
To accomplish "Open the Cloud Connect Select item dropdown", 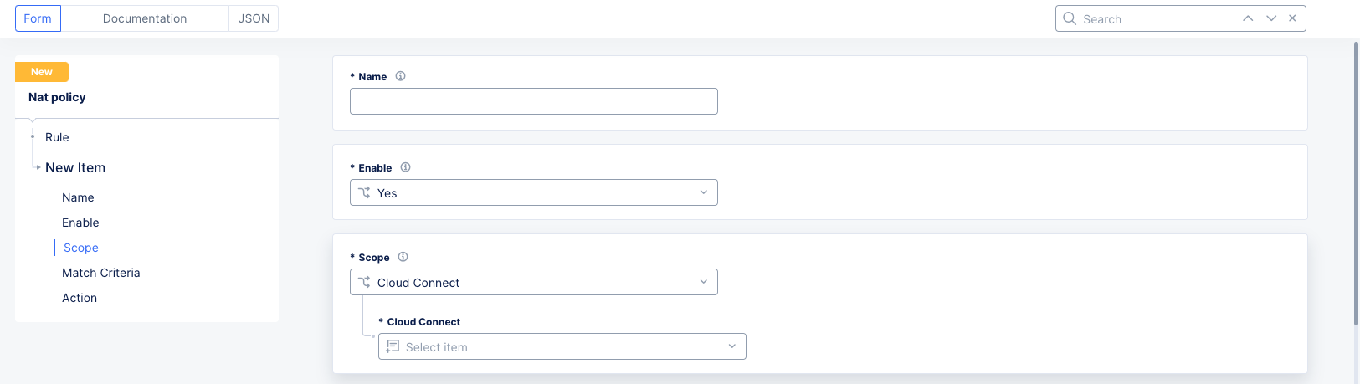I will pos(562,346).
